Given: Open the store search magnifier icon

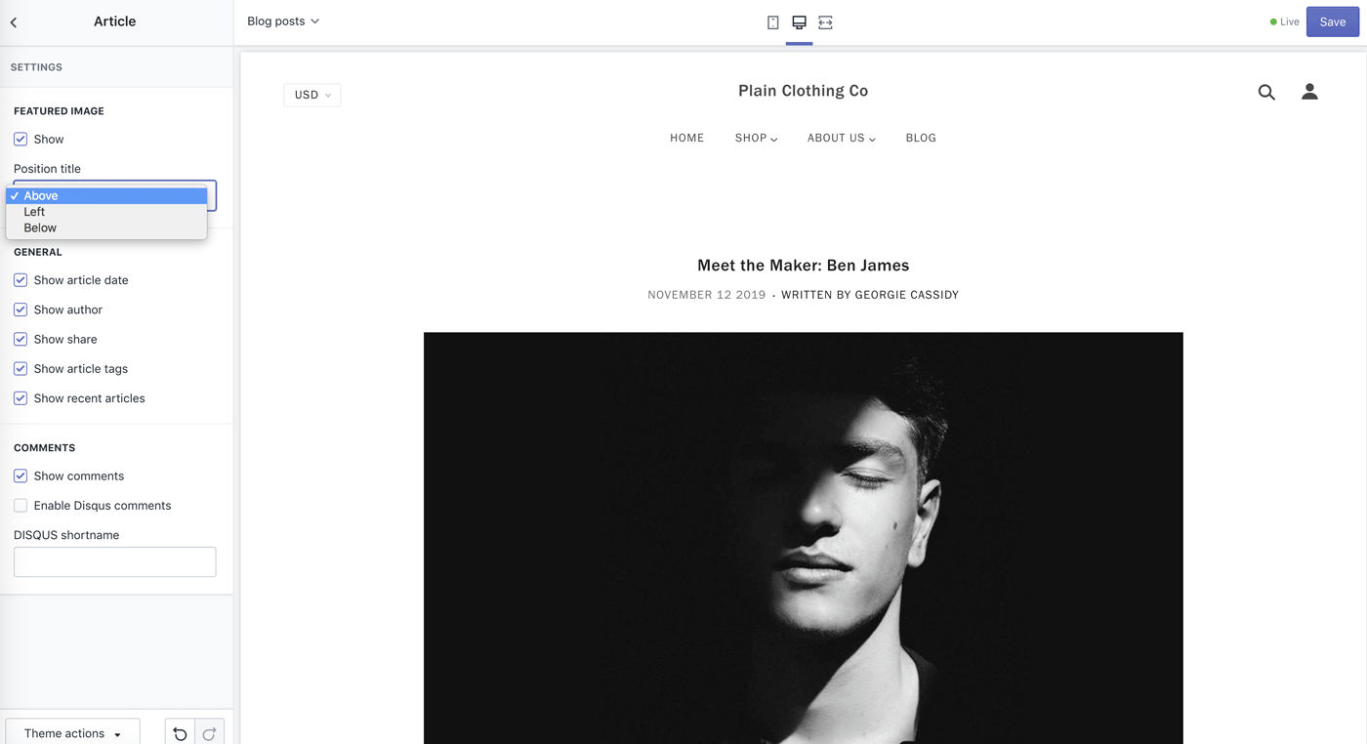Looking at the screenshot, I should point(1266,93).
